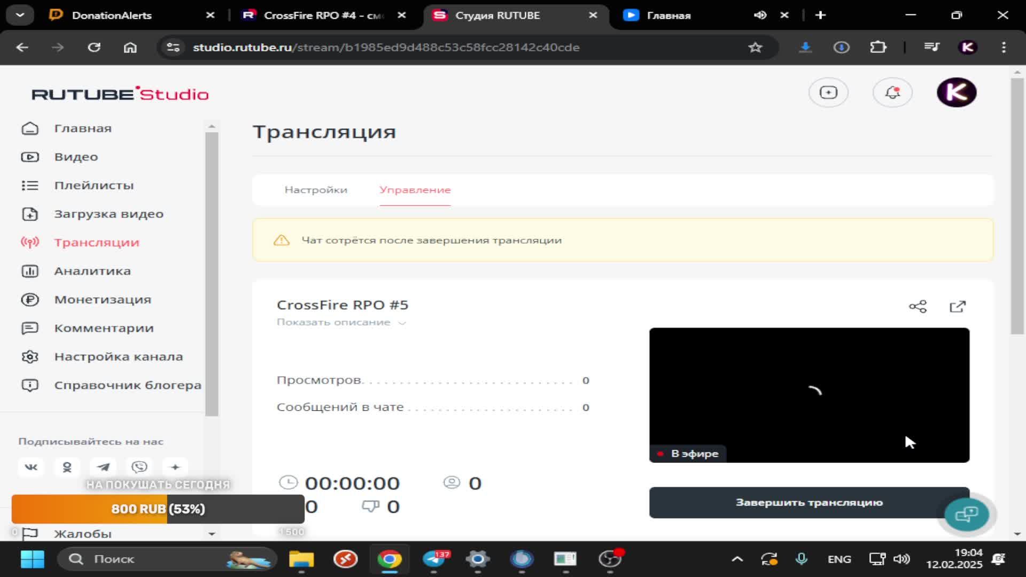Close the Студия RUTUBE browser tab
Screen dimensions: 1026x577
593,15
